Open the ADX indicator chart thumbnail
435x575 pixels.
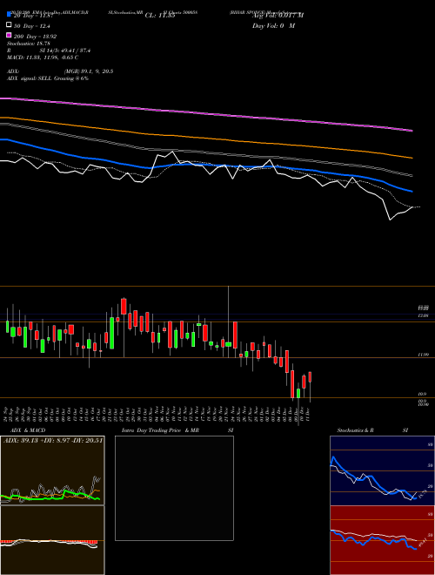(x=52, y=470)
